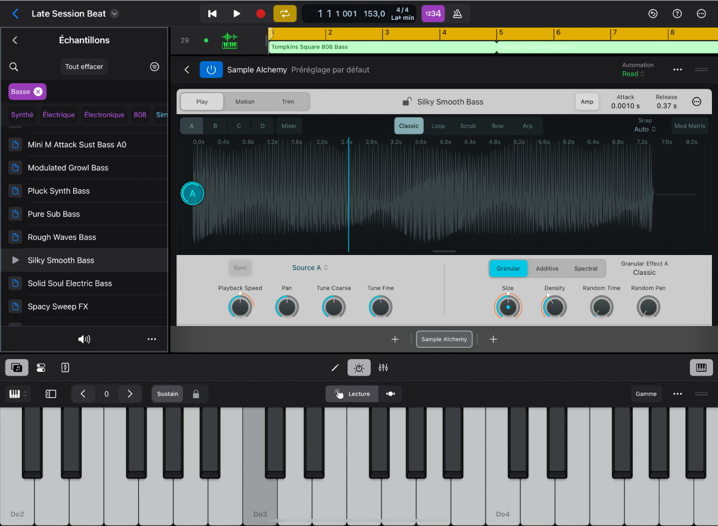Viewport: 718px width, 526px height.
Task: Toggle the 1234 count-in
Action: pos(433,13)
